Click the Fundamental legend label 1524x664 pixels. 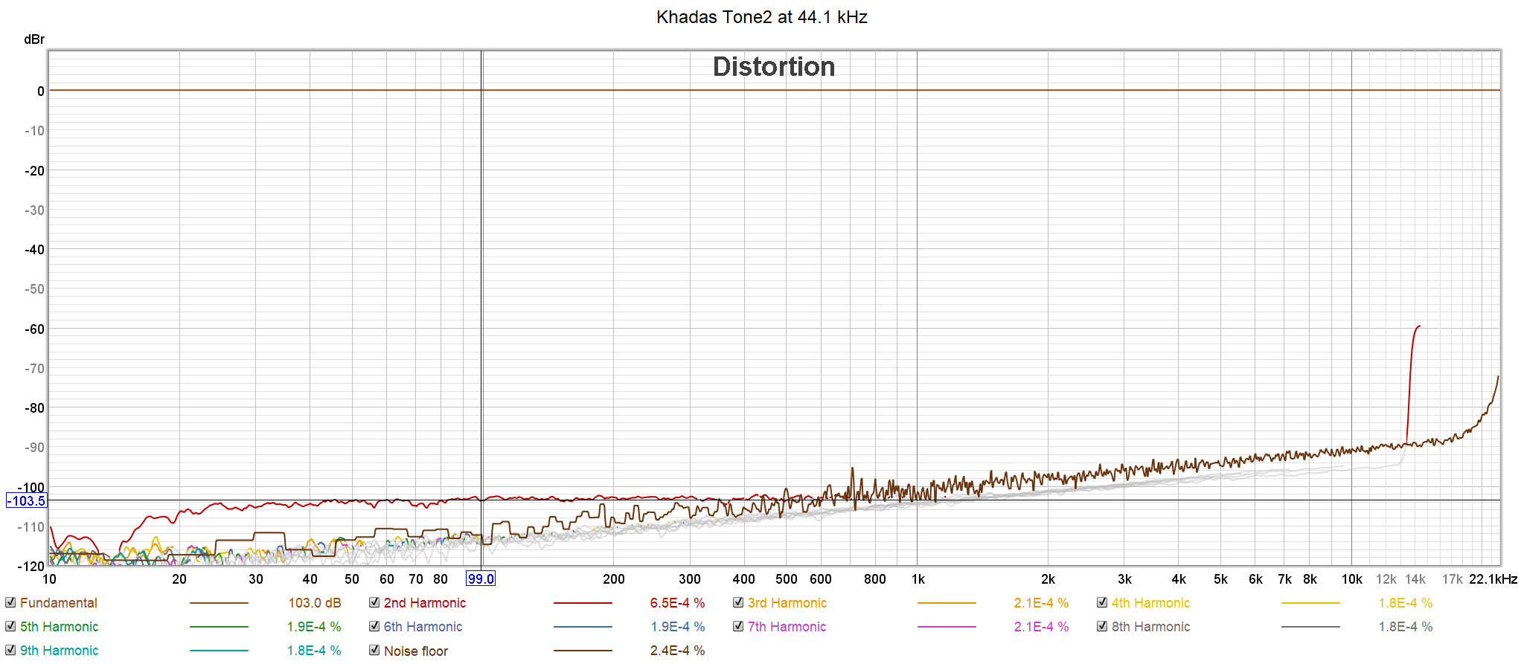tap(59, 603)
